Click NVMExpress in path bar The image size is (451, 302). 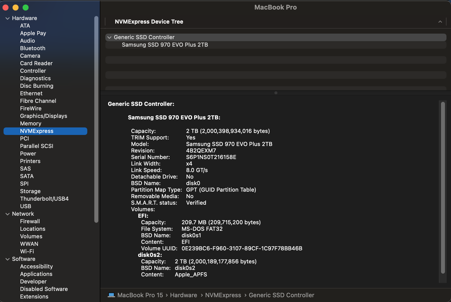(223, 295)
